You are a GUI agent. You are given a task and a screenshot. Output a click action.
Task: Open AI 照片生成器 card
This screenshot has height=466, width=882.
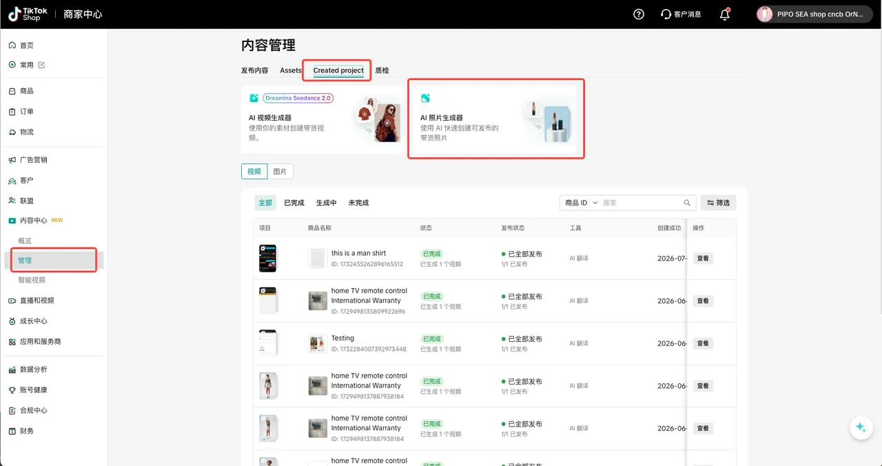point(495,119)
